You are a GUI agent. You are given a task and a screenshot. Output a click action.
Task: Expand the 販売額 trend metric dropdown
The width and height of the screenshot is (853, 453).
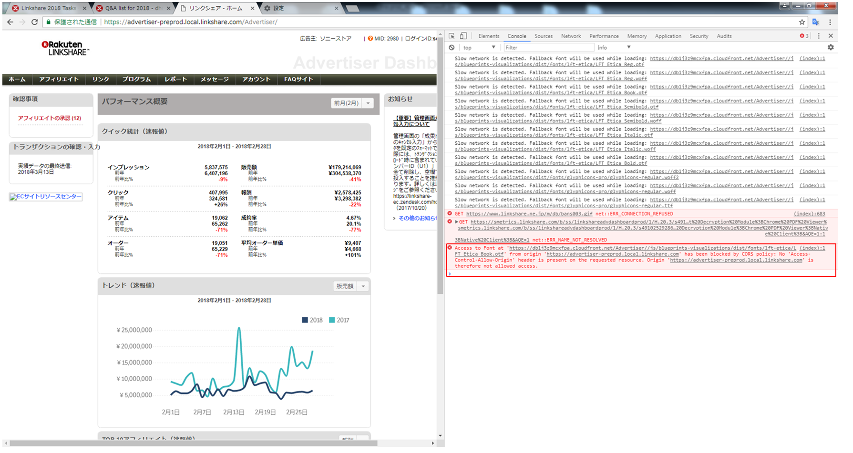351,286
